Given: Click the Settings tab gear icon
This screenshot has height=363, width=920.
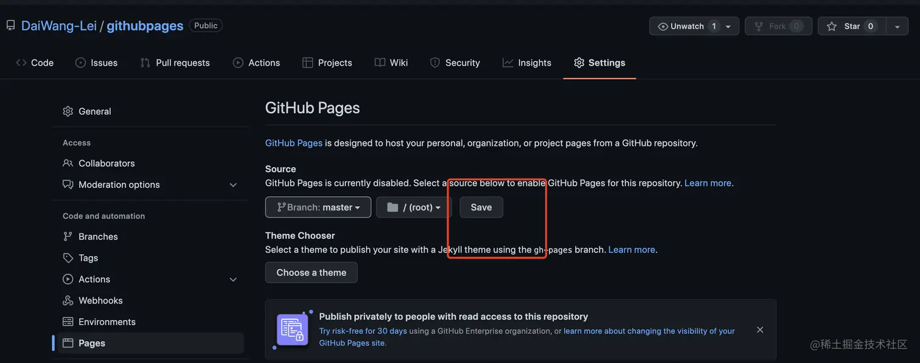Looking at the screenshot, I should pos(579,63).
